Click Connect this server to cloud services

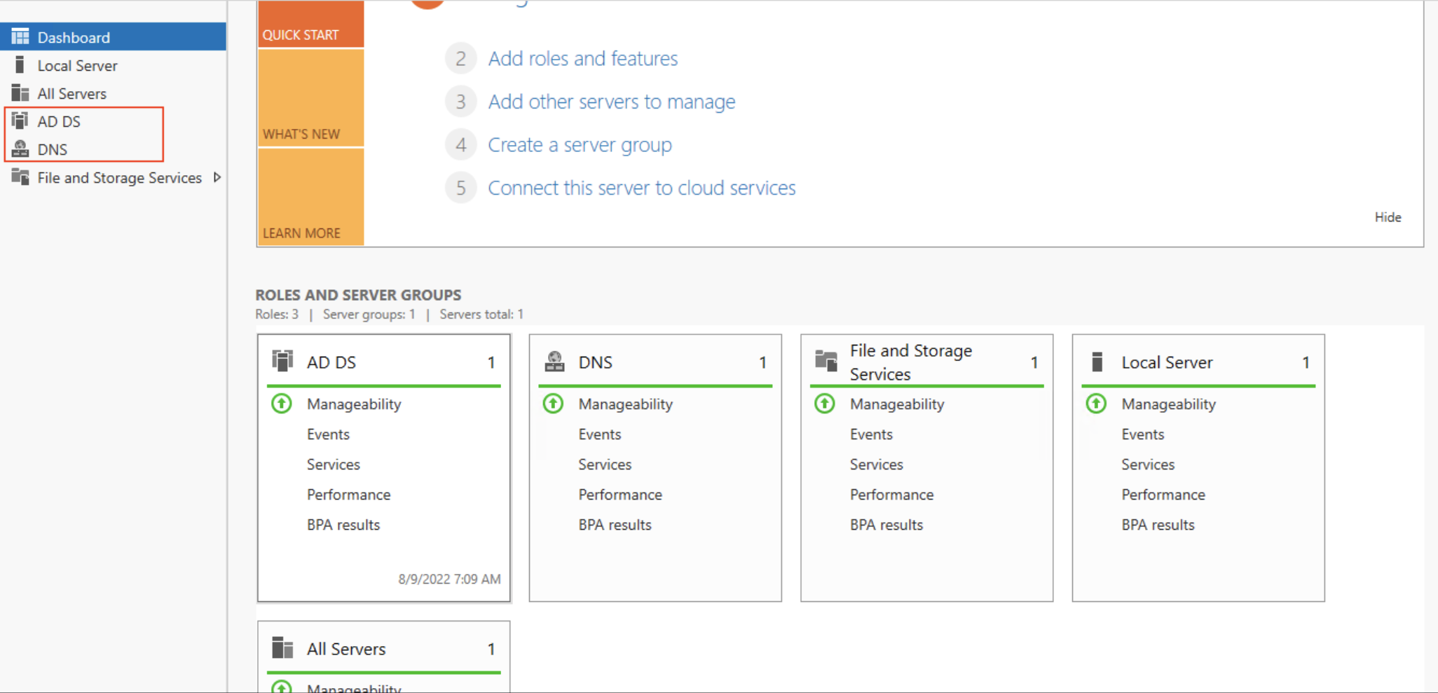[641, 187]
